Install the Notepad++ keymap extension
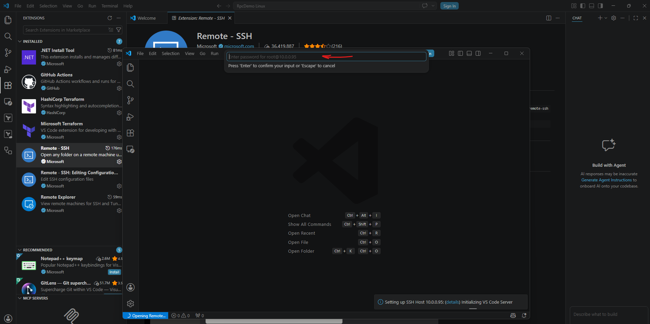Screen dimensions: 650x324 tap(115, 272)
